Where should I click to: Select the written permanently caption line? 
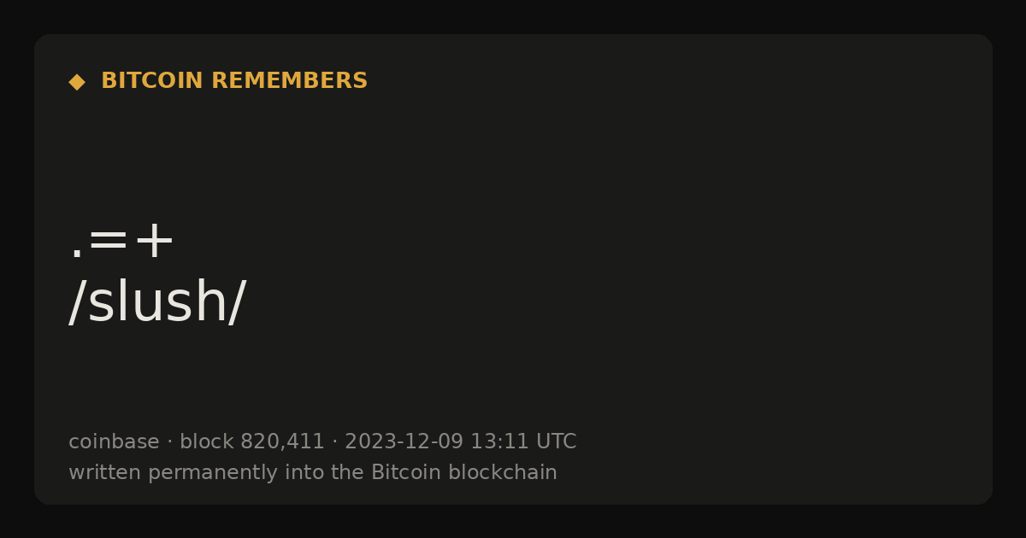313,472
